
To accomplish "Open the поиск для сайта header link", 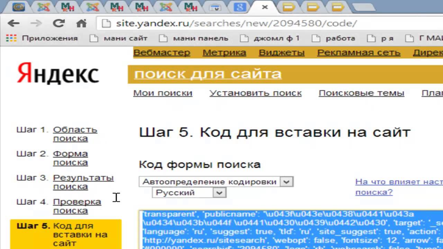I will [208, 74].
